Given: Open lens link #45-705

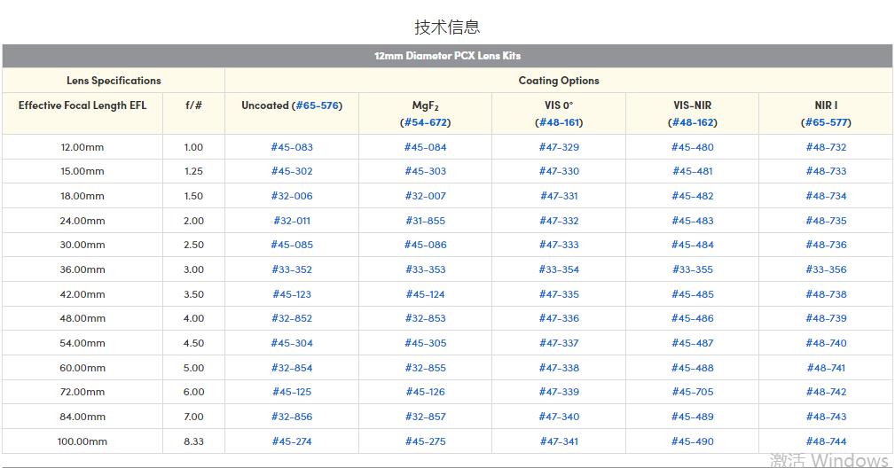Looking at the screenshot, I should [693, 392].
